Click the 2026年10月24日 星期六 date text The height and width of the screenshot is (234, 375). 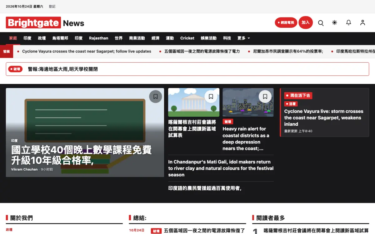25,7
